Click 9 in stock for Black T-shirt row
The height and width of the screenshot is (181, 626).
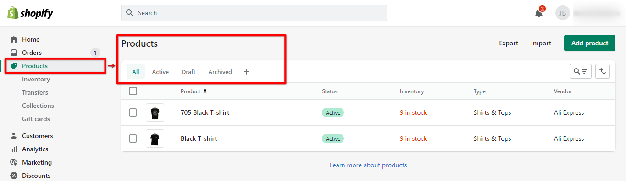(413, 138)
